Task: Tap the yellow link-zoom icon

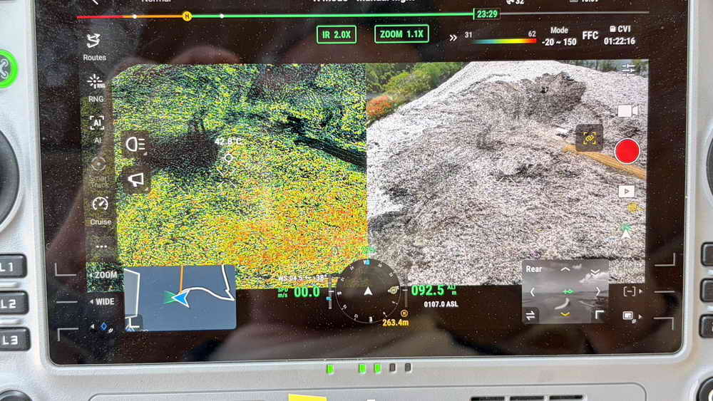Action: click(x=589, y=138)
